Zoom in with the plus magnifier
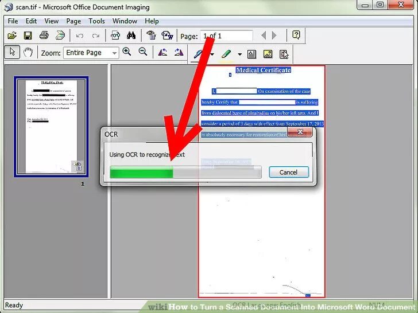 (x=127, y=52)
